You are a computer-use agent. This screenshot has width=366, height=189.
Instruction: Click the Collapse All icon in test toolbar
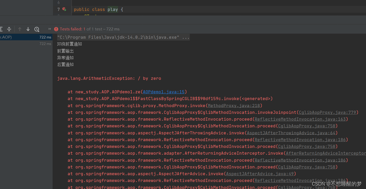9,29
